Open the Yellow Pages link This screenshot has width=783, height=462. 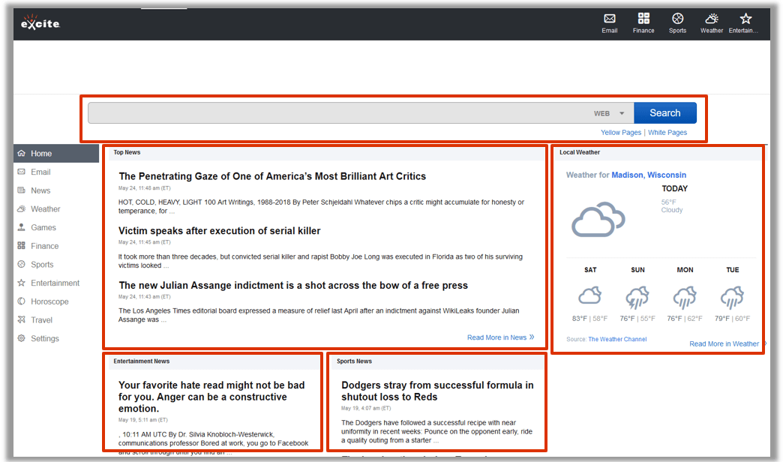620,133
